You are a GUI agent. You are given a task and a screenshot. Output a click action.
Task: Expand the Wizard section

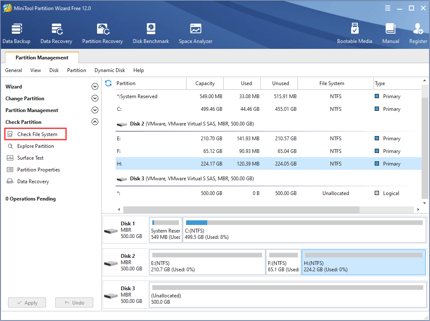point(95,86)
